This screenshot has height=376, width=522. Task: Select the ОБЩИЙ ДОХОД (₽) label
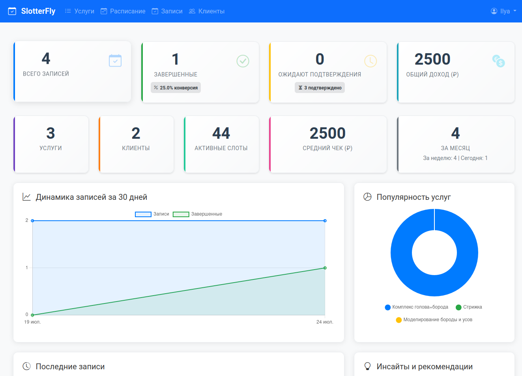pos(432,74)
